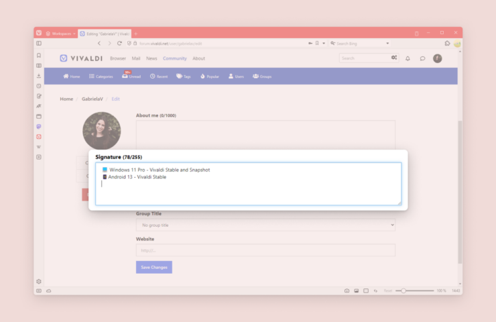The width and height of the screenshot is (496, 322).
Task: Open the Reading List panel
Action: coord(39,66)
